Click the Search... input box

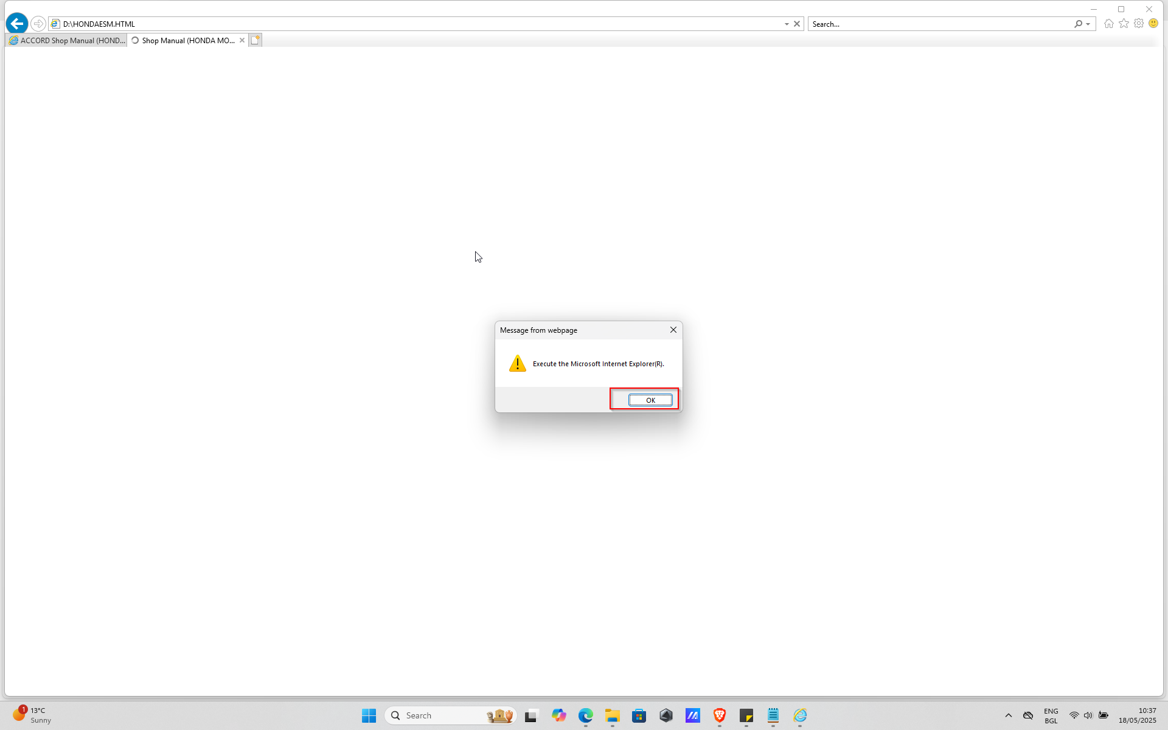pyautogui.click(x=940, y=24)
